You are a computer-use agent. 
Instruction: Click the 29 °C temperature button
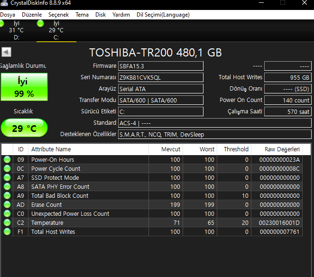pos(24,128)
